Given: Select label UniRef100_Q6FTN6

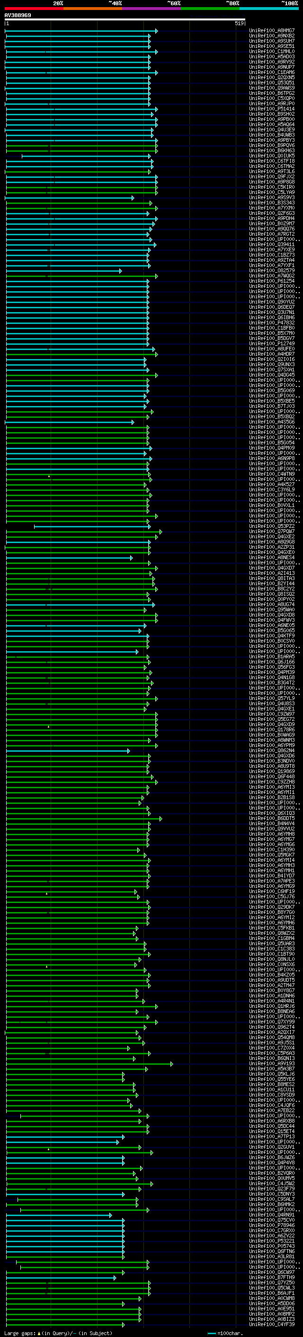Looking at the screenshot, I should point(271,1251).
